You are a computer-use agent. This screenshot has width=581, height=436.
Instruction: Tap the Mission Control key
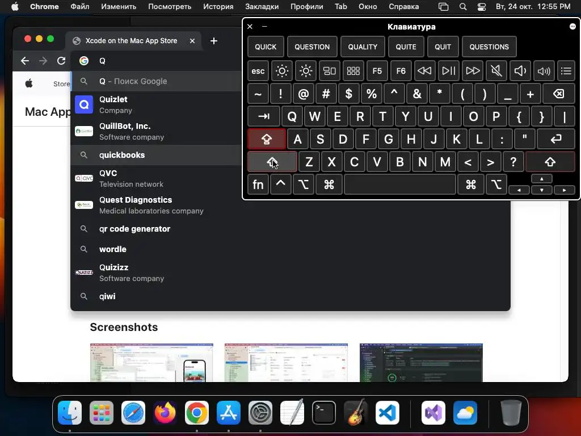[x=330, y=71]
